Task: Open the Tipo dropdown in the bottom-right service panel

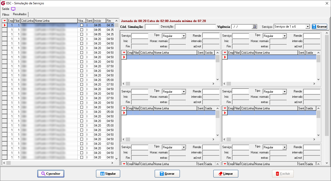Action: [285, 147]
